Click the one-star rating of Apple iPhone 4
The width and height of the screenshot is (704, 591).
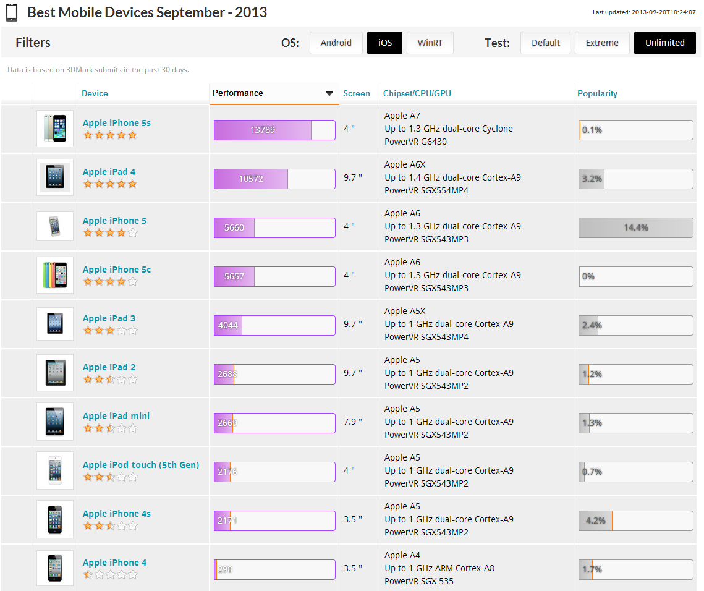pos(110,574)
